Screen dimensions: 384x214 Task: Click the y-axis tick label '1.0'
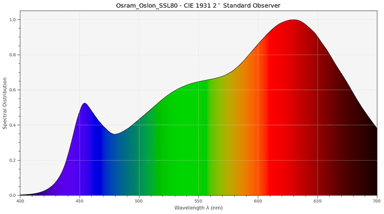[x=12, y=19]
